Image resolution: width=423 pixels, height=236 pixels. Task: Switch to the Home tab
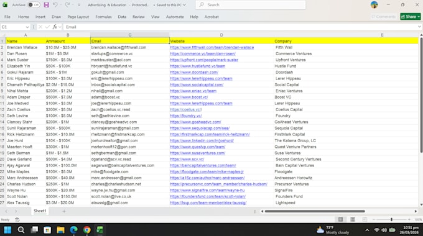point(24,17)
